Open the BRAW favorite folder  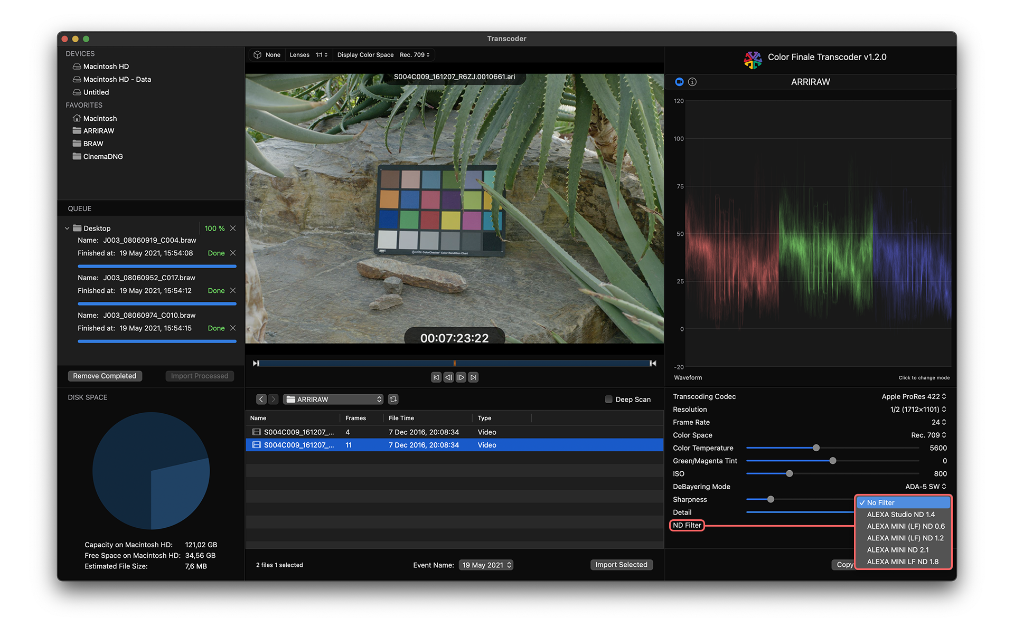tap(93, 144)
